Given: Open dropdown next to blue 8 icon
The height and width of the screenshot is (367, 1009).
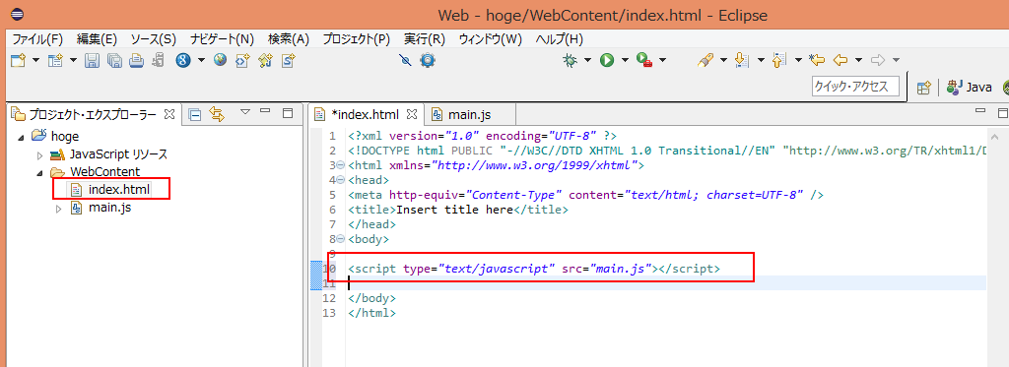Looking at the screenshot, I should pyautogui.click(x=201, y=60).
